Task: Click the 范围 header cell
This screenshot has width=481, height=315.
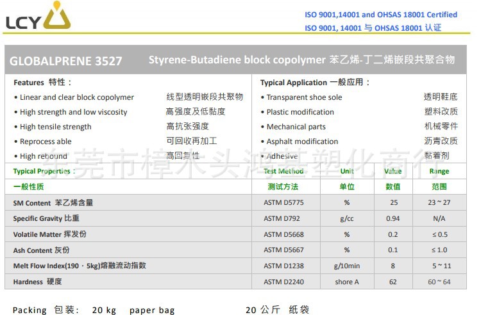Action: pyautogui.click(x=439, y=187)
